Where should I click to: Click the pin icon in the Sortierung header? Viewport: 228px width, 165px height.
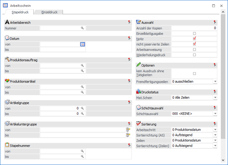pos(215,124)
